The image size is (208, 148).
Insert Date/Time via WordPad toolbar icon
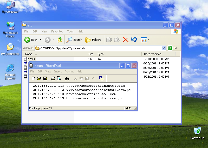coord(101,78)
